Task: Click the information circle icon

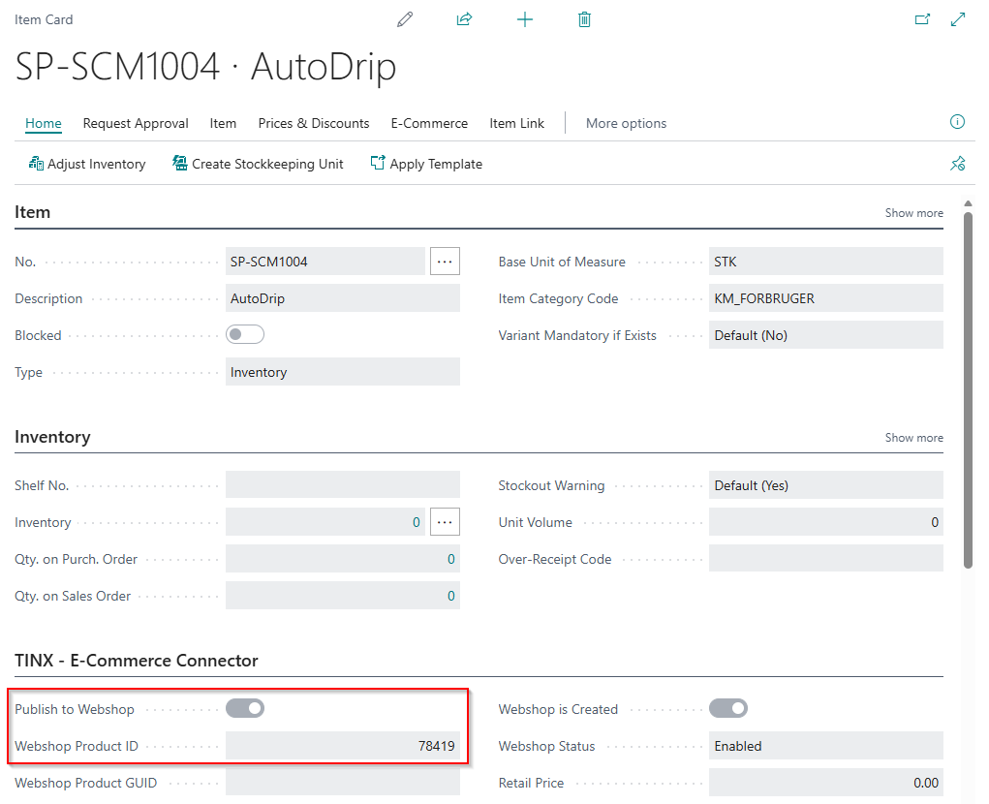Action: pos(957,122)
